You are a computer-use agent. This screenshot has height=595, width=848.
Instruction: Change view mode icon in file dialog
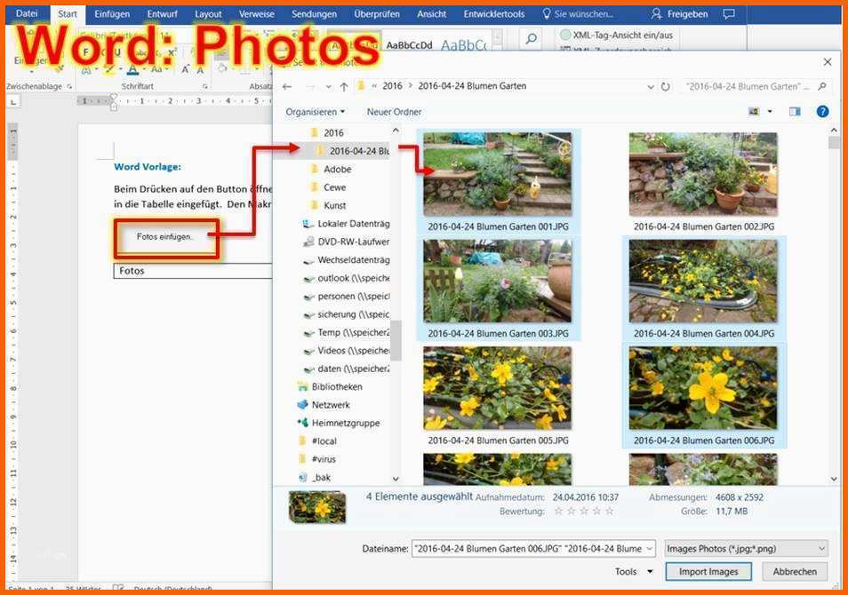(754, 112)
